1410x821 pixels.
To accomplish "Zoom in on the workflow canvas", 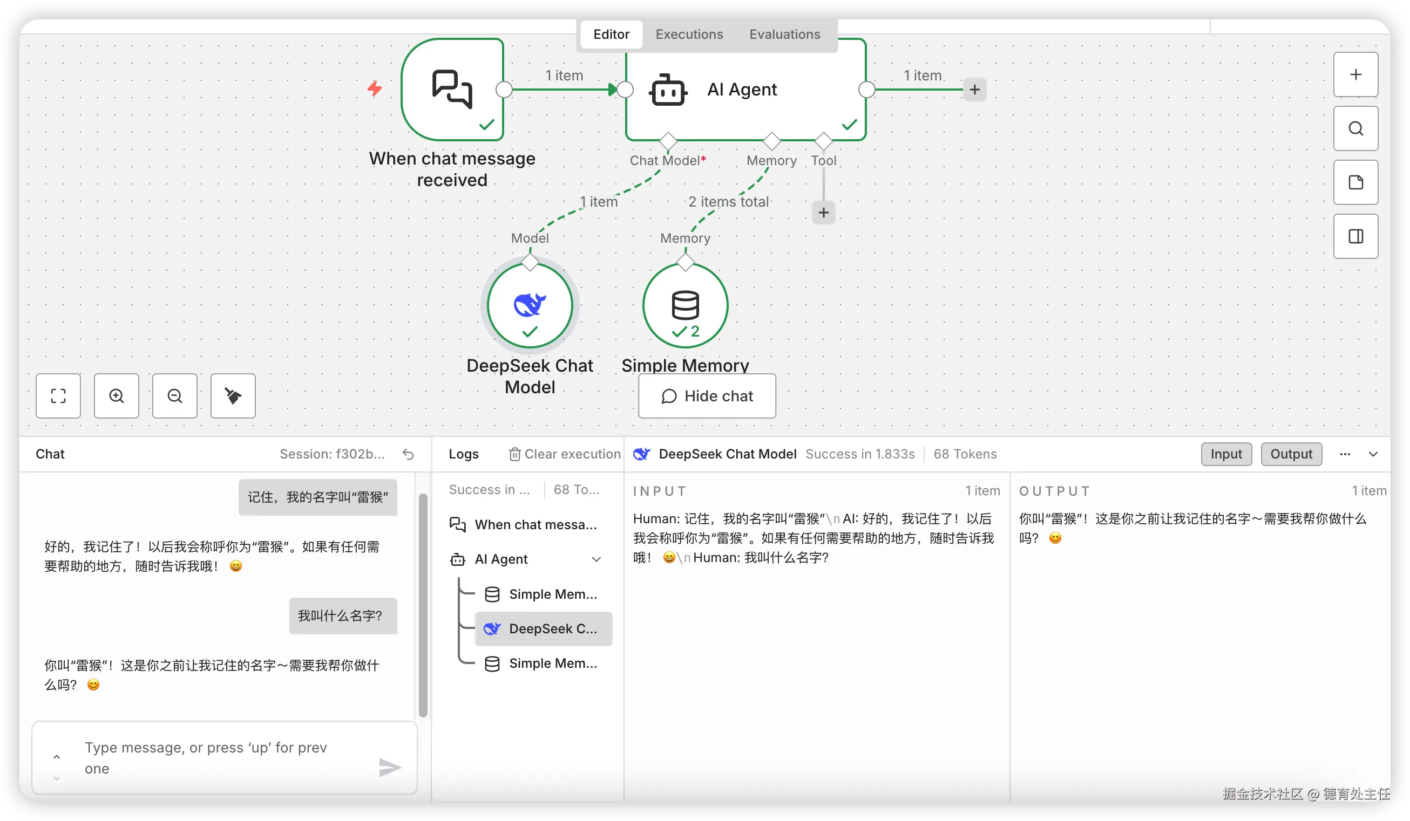I will coord(117,396).
